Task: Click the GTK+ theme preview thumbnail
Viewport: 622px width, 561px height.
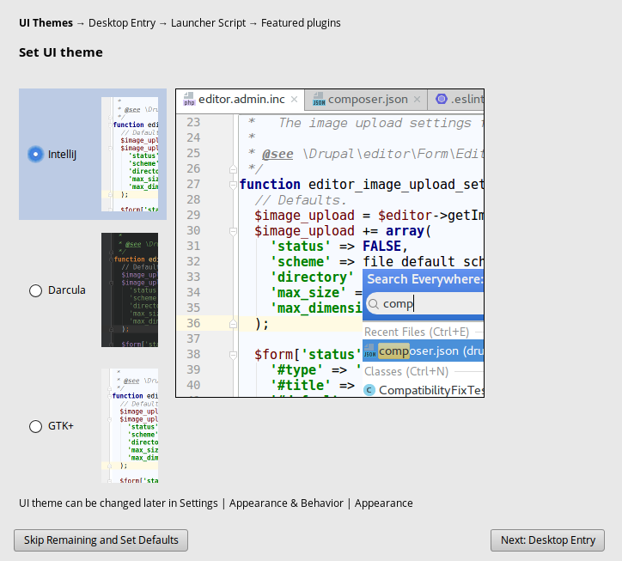Action: [130, 426]
